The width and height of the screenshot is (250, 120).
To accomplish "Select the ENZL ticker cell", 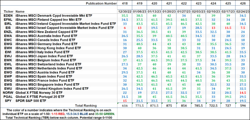I will 8,32.
